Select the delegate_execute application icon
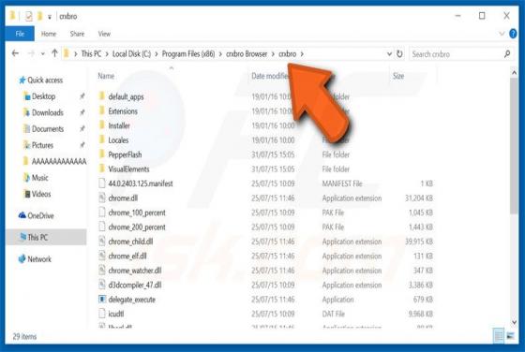The image size is (525, 352). pos(102,299)
